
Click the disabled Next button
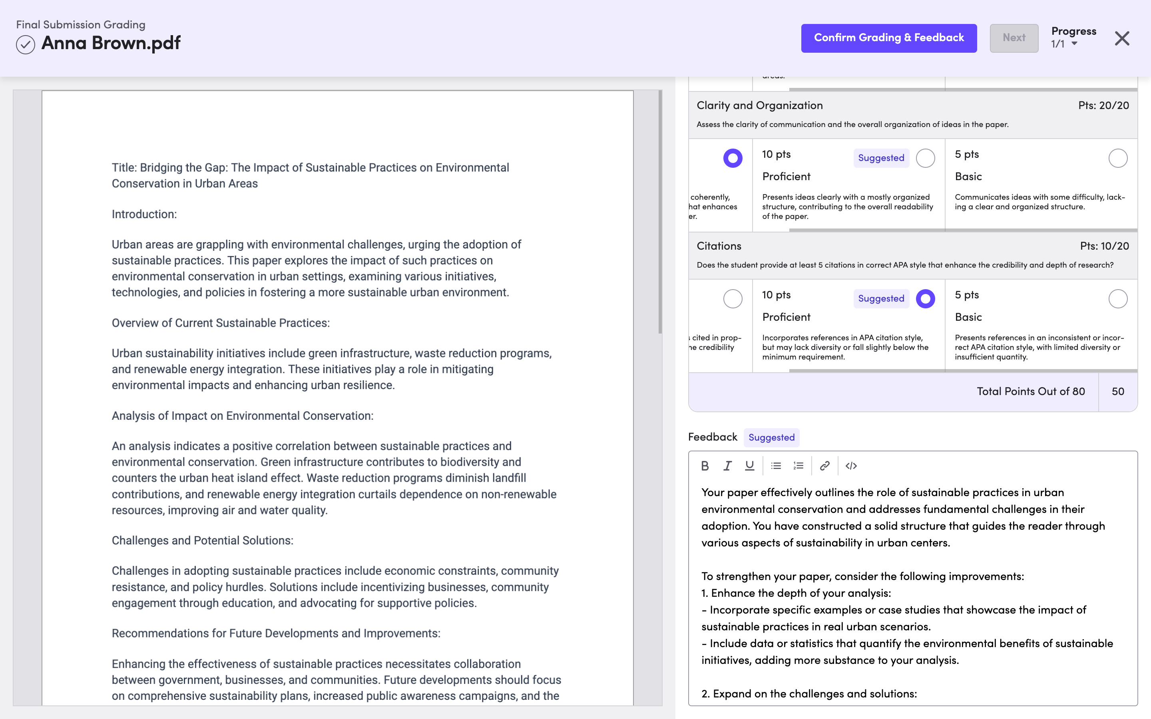pyautogui.click(x=1014, y=38)
